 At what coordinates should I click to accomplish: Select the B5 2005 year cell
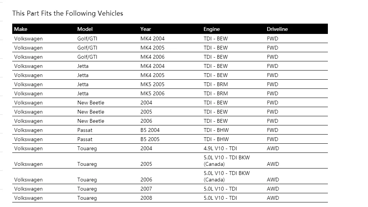[x=150, y=139]
